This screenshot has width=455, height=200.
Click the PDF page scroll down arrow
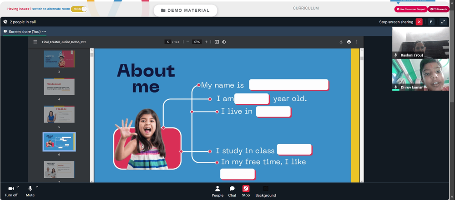(x=362, y=181)
